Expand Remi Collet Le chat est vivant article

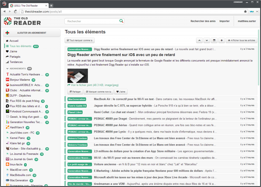[x=161, y=112]
